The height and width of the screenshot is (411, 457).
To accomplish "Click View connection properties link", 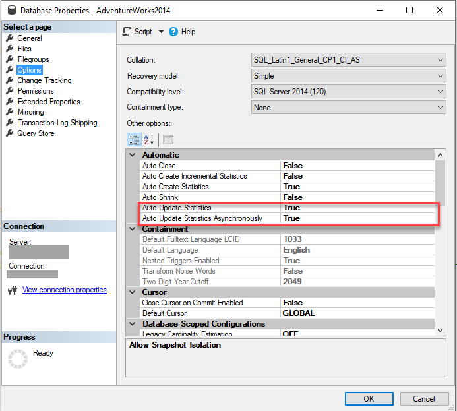I will 64,290.
